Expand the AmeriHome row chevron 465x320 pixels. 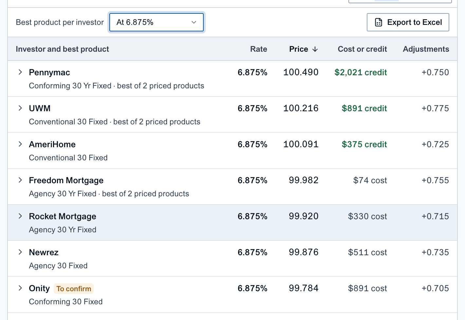click(20, 144)
